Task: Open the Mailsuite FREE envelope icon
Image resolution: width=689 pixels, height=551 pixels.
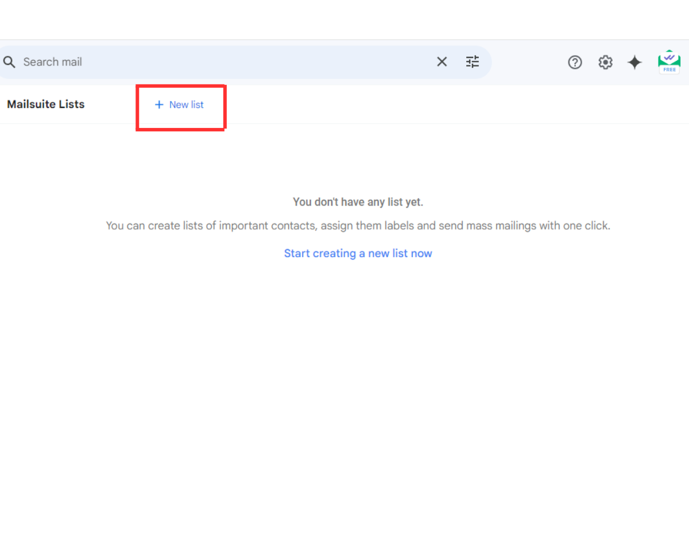Action: pyautogui.click(x=669, y=62)
